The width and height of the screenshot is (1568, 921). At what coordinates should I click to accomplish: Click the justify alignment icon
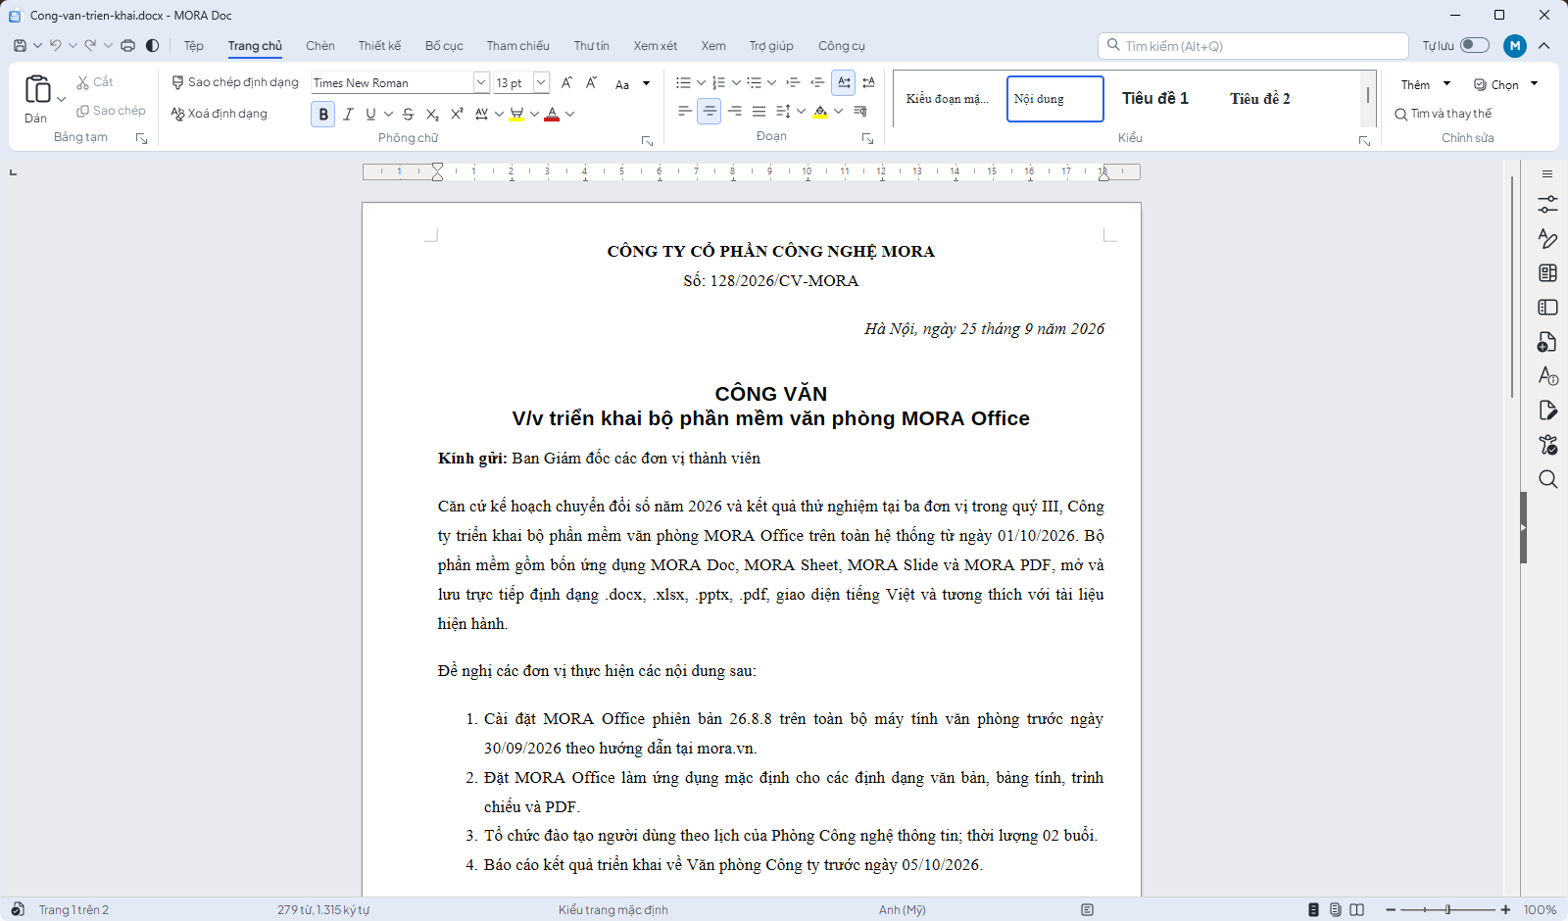coord(759,112)
